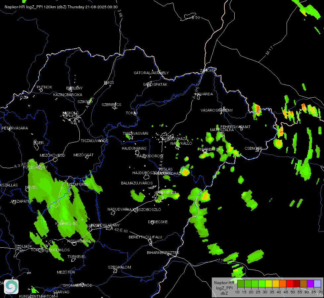
Task: Click the SZOLNOK city label
Action: [23, 246]
